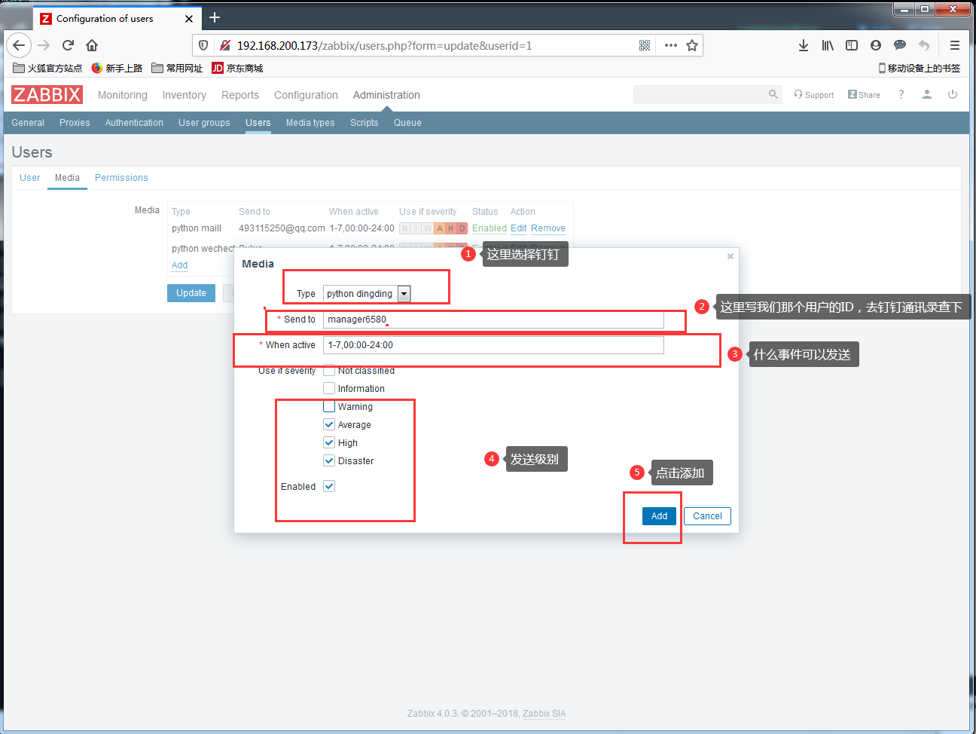Go to the Queue submenu
This screenshot has width=976, height=734.
[407, 123]
